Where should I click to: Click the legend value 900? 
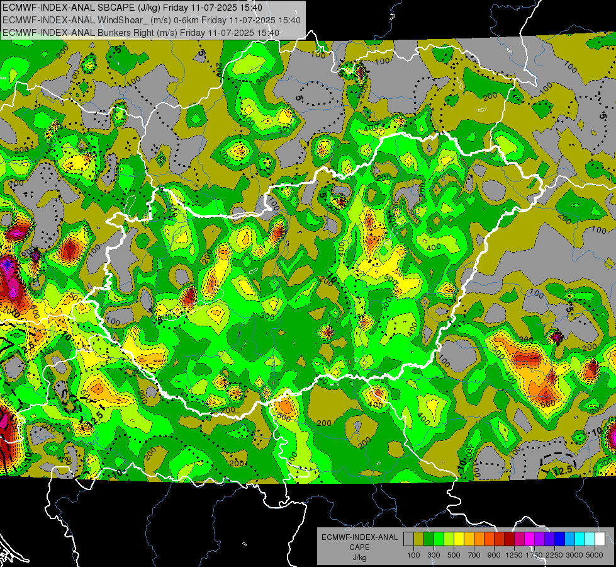click(x=494, y=555)
